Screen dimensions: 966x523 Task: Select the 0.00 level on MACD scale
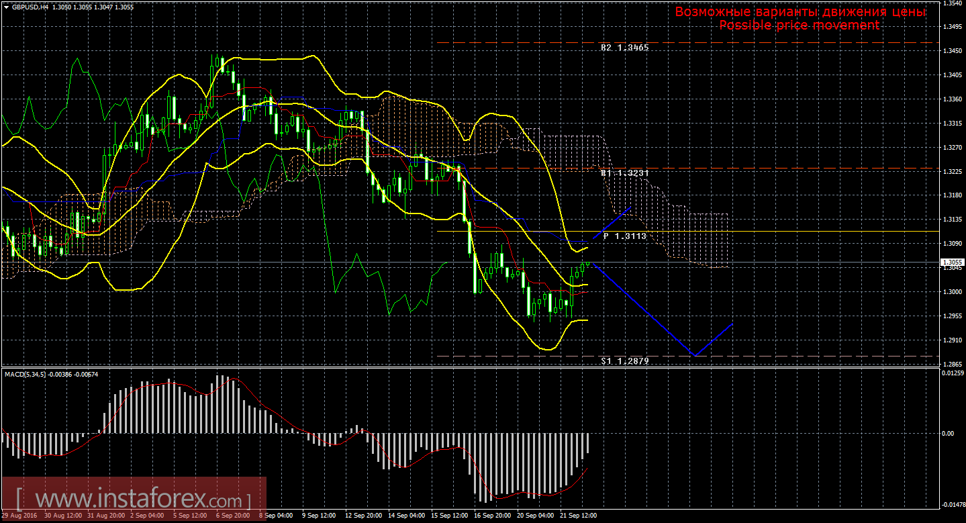click(948, 434)
